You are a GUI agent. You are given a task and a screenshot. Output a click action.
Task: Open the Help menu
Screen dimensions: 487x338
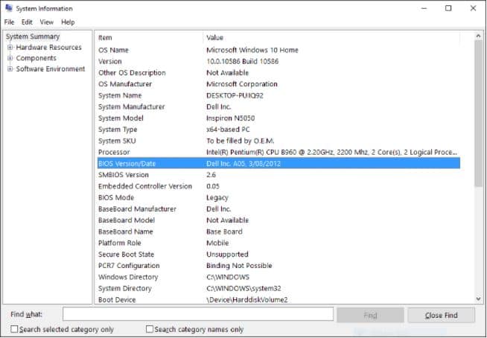click(x=68, y=22)
